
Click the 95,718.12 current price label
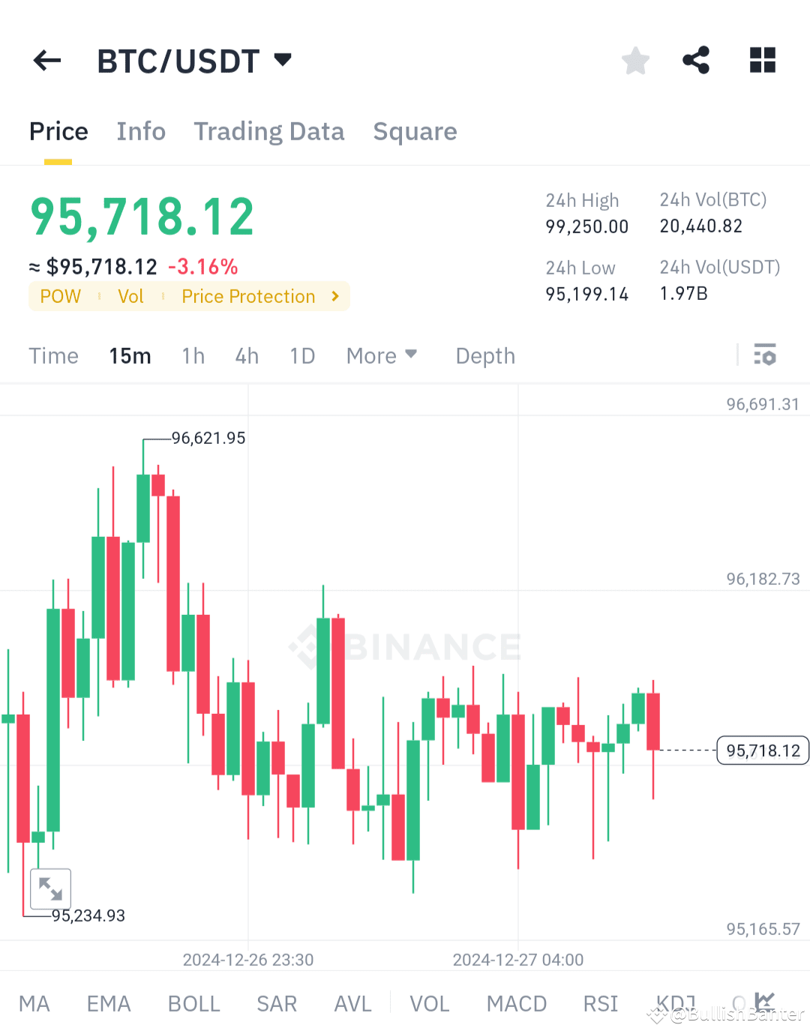click(x=763, y=750)
